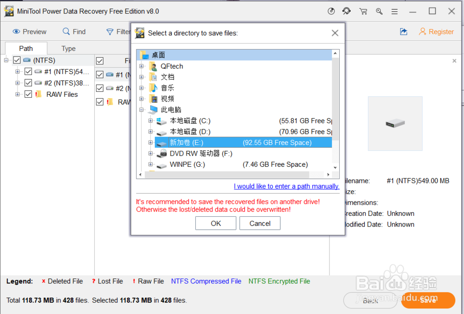This screenshot has width=464, height=314.
Task: Click the directory tree horizontal scroll right arrow
Action: click(328, 175)
